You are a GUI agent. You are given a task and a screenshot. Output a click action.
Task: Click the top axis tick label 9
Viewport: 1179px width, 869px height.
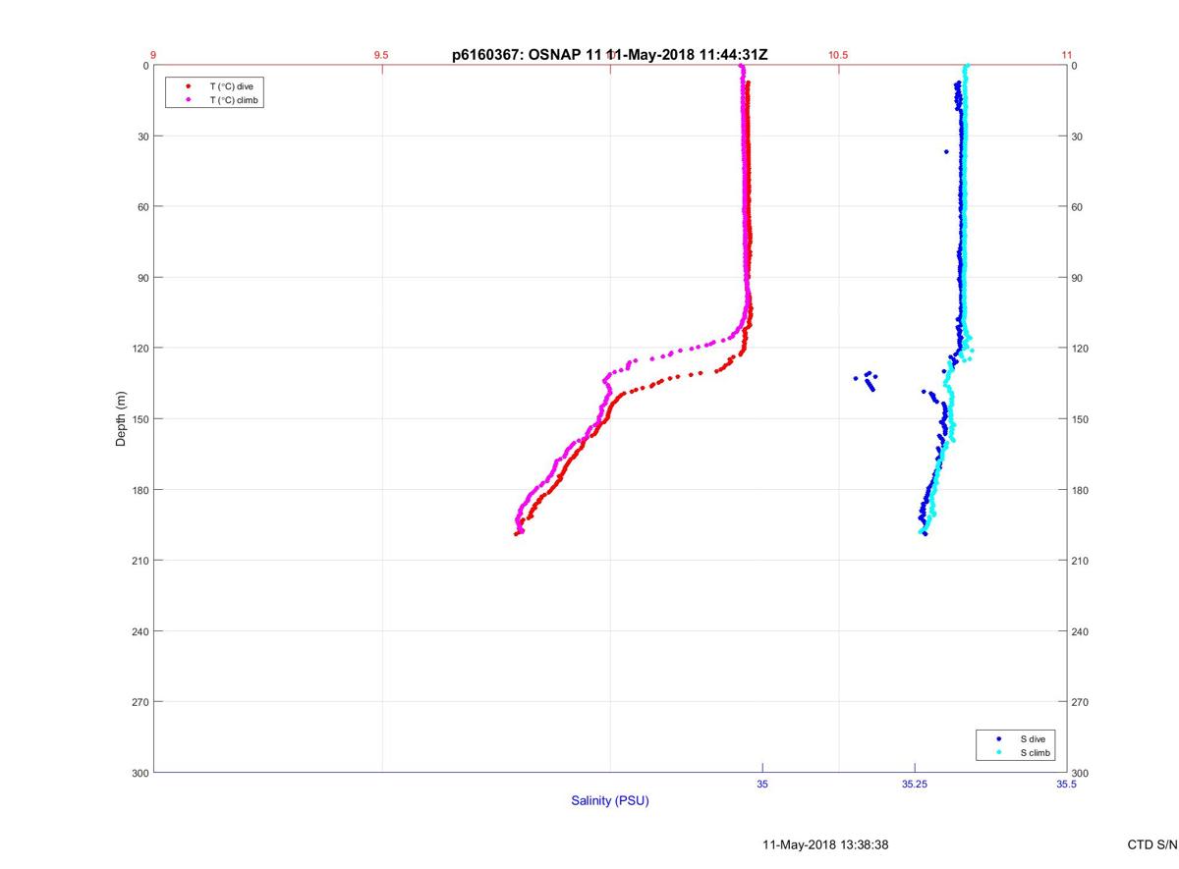tap(153, 55)
